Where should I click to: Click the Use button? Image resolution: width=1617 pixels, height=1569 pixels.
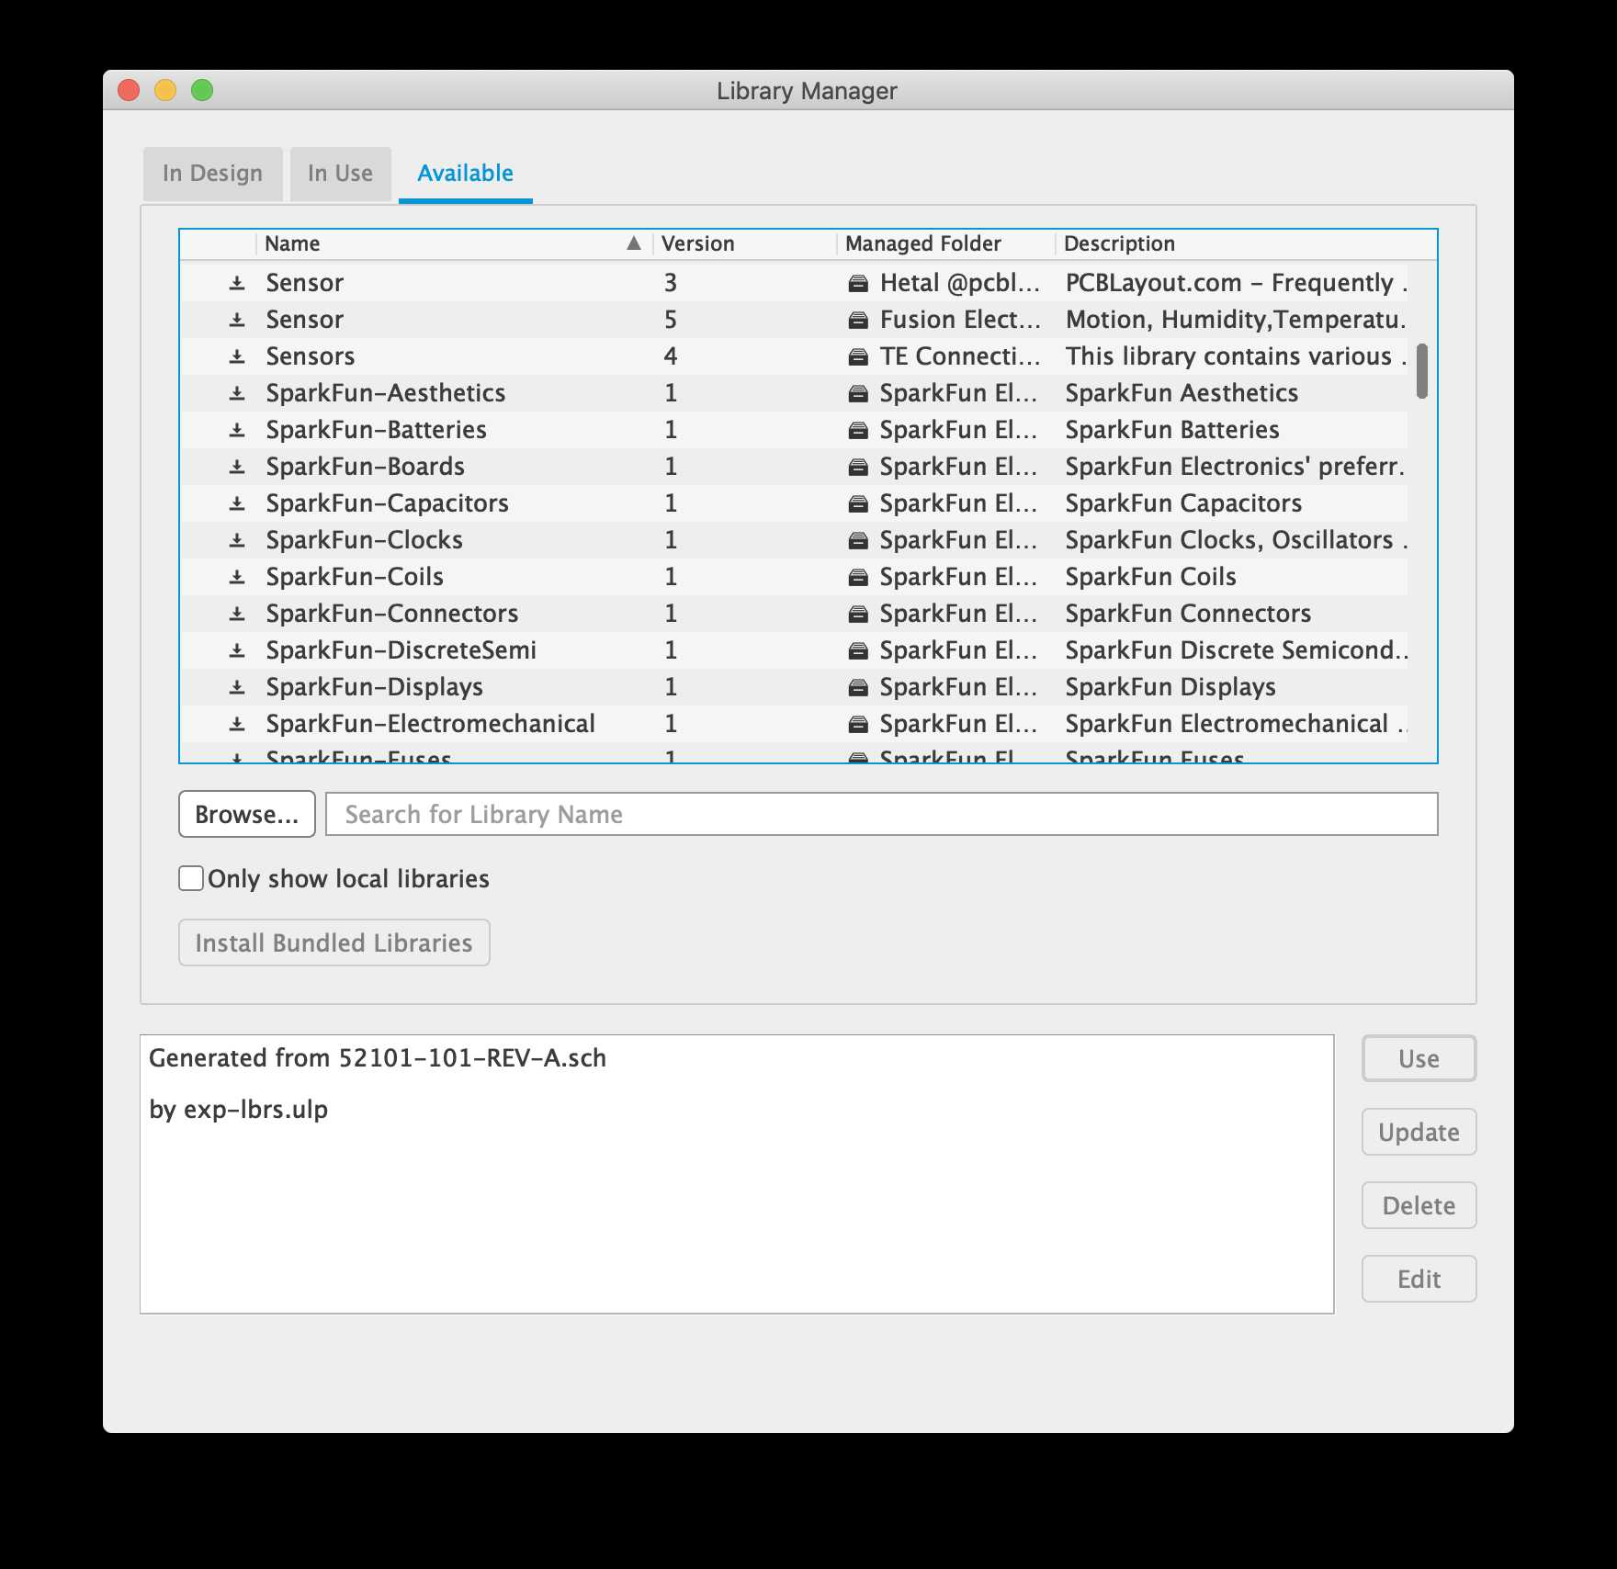click(x=1419, y=1058)
